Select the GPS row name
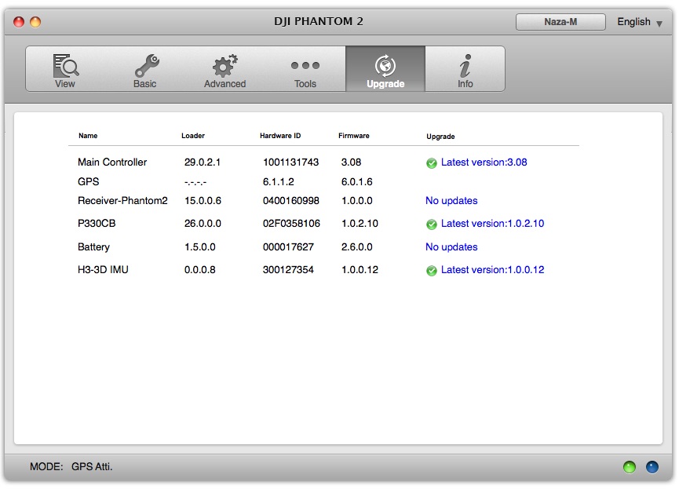The image size is (679, 489). pyautogui.click(x=89, y=182)
